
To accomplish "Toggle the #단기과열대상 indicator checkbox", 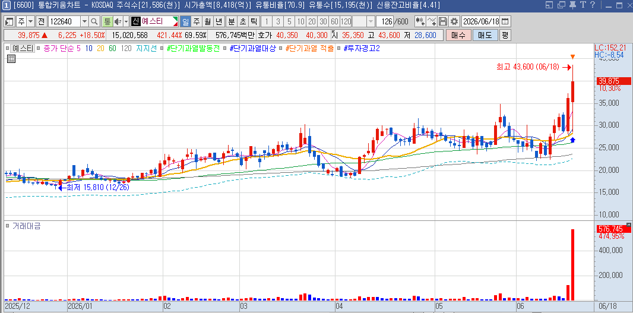I will [x=225, y=49].
